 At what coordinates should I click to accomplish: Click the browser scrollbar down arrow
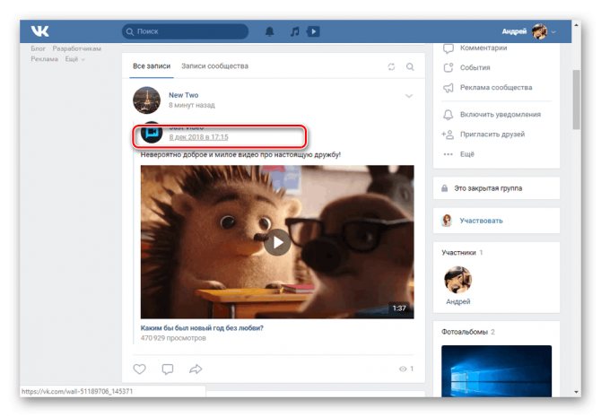[x=576, y=393]
